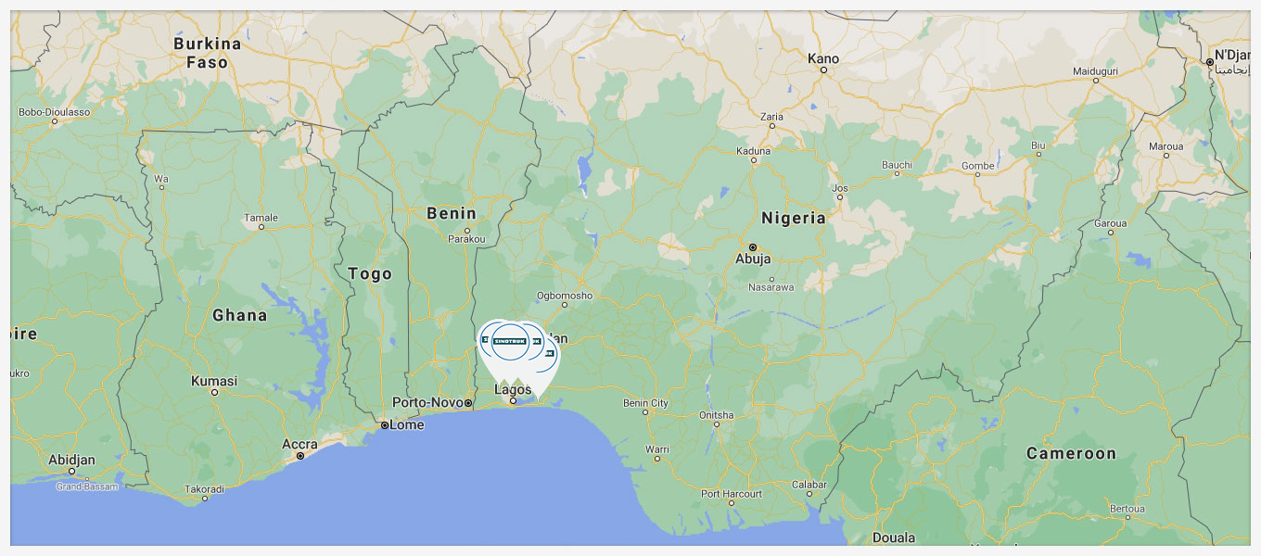Select the Nigeria country label
Viewport: 1261px width, 556px height.
pyautogui.click(x=793, y=219)
